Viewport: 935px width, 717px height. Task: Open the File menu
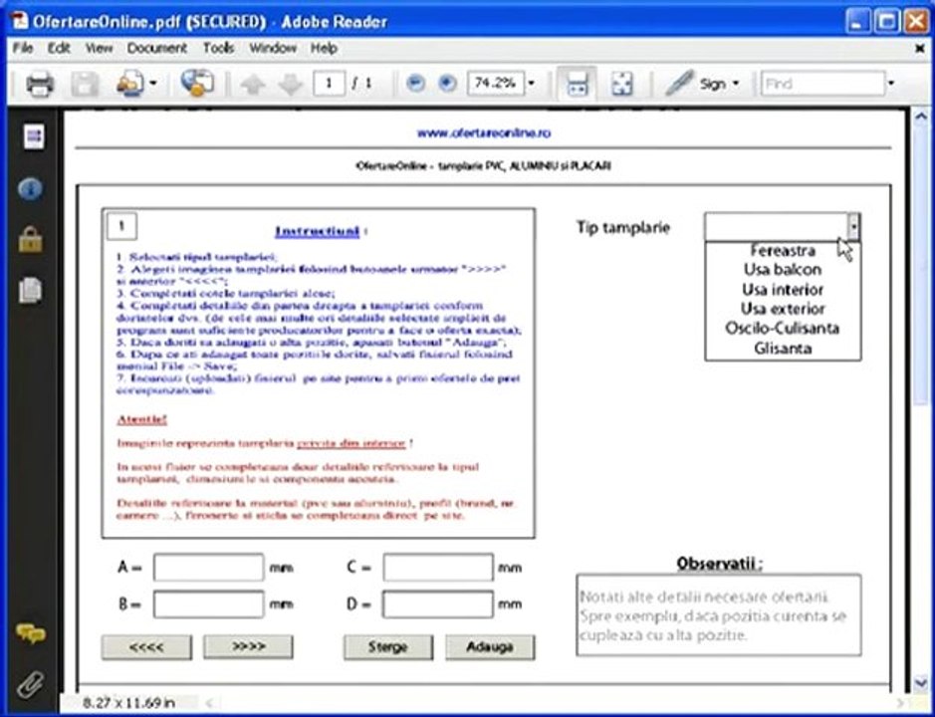click(23, 48)
